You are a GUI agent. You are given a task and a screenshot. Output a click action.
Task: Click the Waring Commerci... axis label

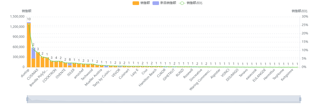[x=201, y=80]
